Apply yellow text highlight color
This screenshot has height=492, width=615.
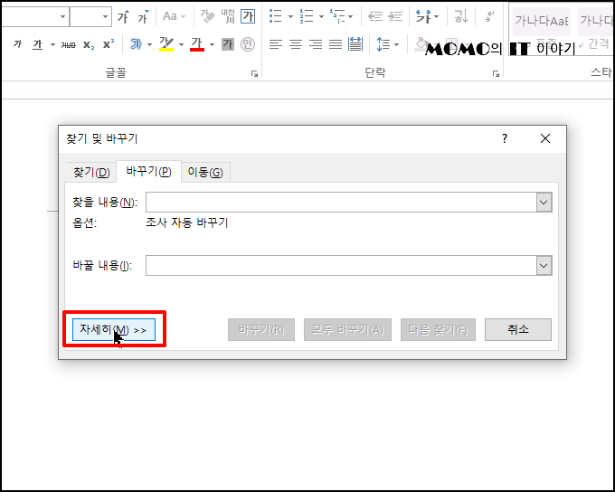[166, 44]
